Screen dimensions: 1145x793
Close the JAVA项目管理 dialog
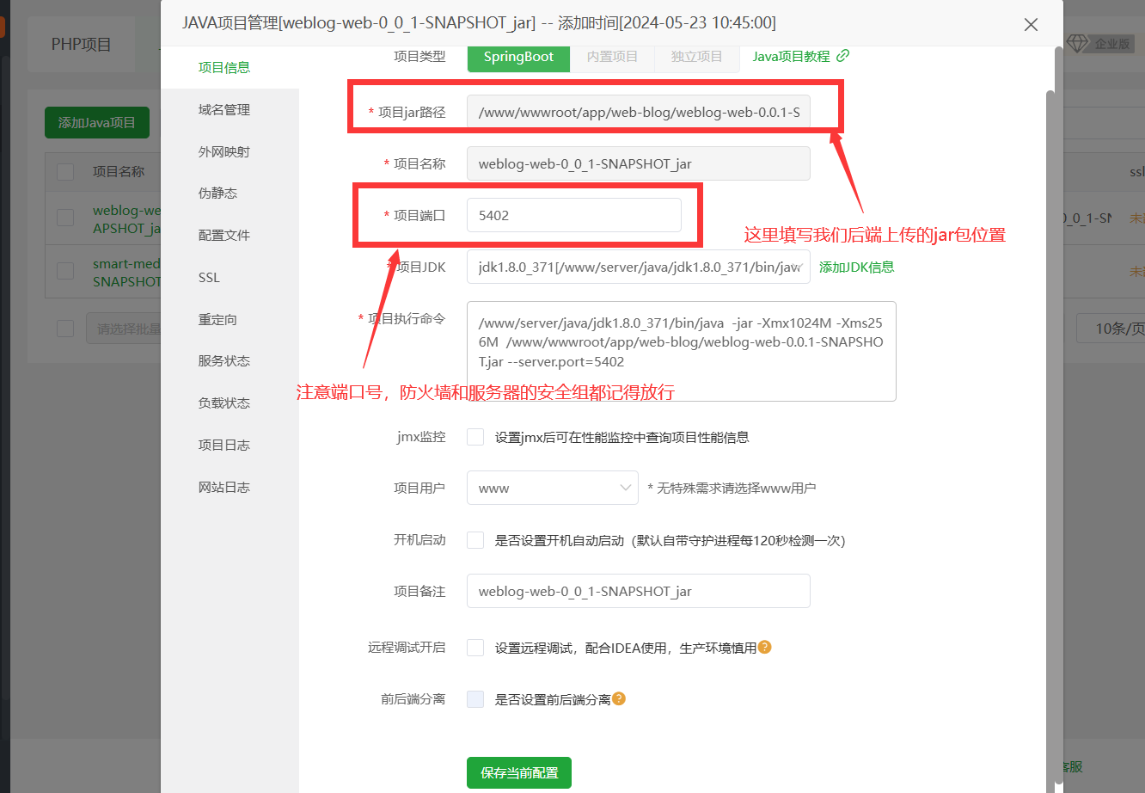point(1031,25)
